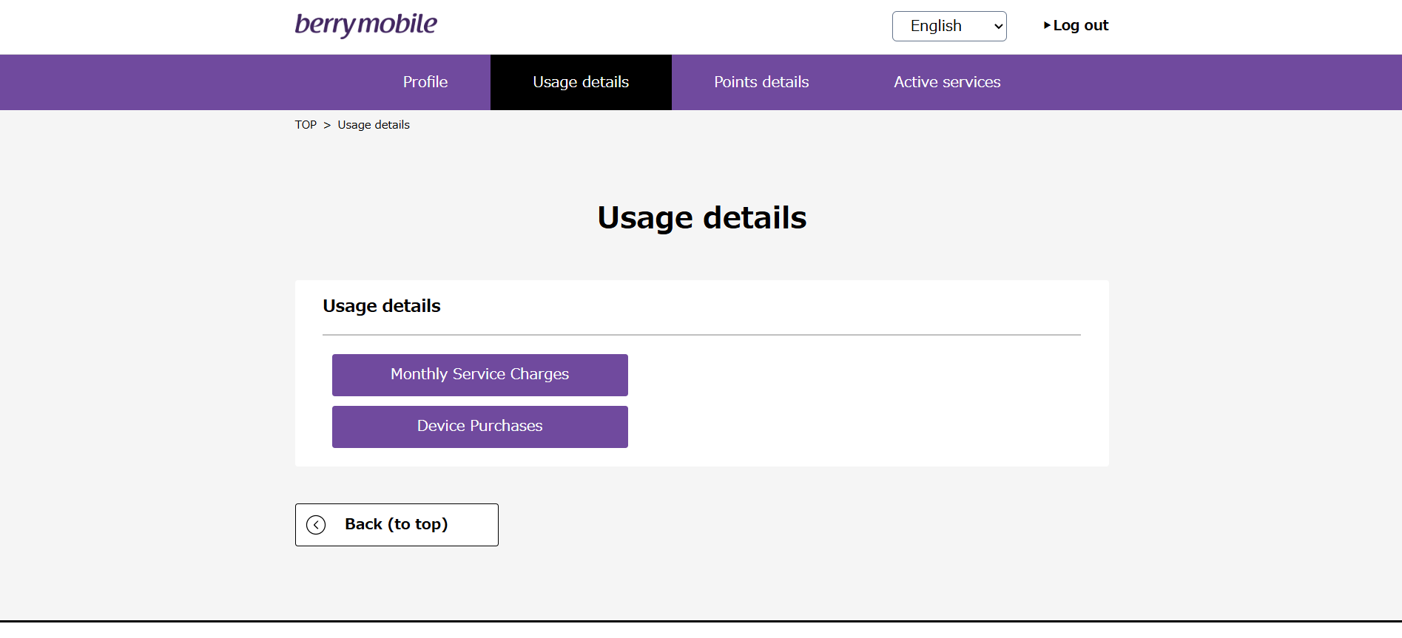Select the Usage details tab
Screen dimensions: 1402x638
[x=581, y=82]
